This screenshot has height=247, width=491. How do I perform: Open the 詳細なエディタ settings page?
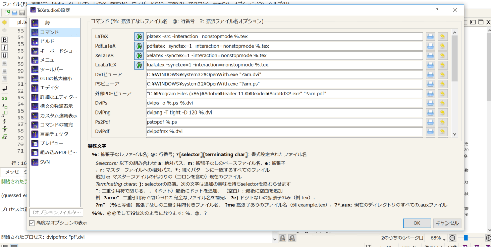tap(55, 97)
